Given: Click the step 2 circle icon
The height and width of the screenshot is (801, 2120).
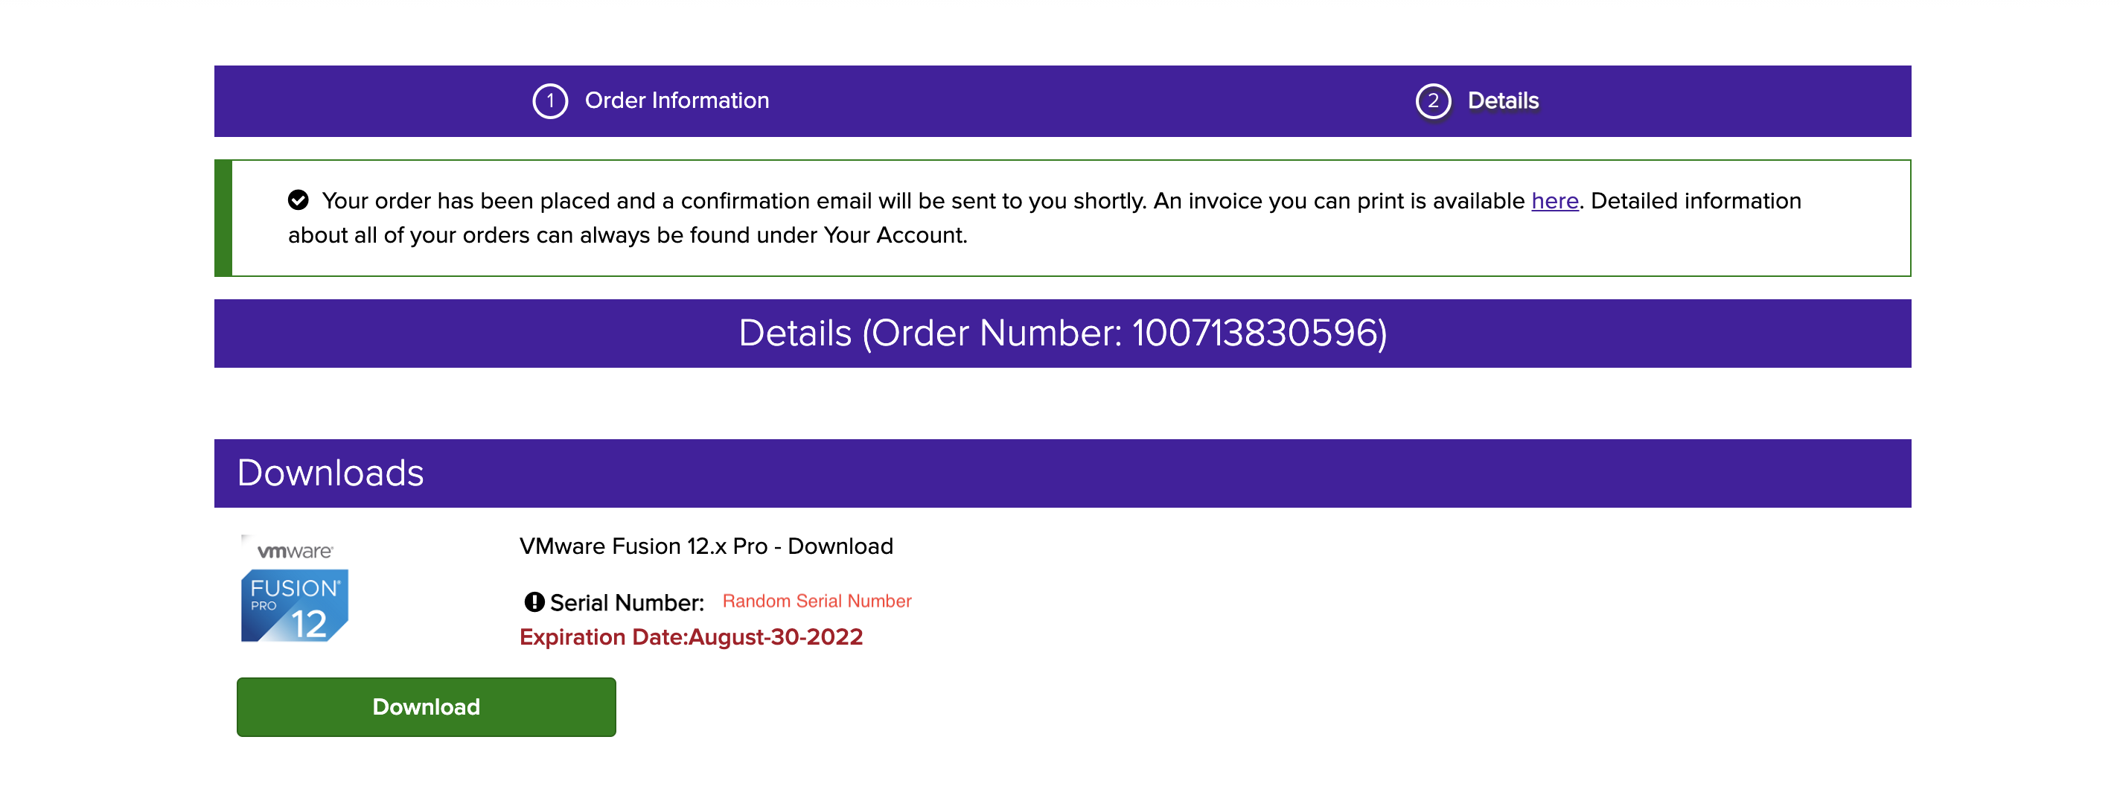Looking at the screenshot, I should pyautogui.click(x=1433, y=101).
